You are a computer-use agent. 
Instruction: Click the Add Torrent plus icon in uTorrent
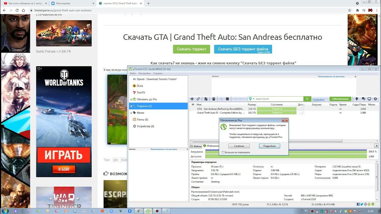point(192,99)
